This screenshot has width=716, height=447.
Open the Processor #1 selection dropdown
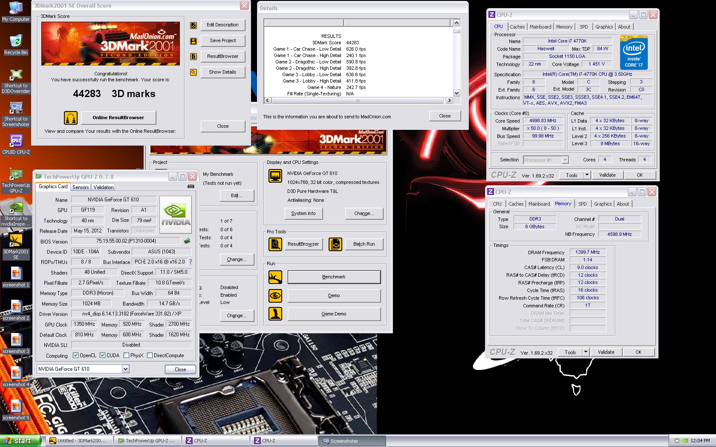[565, 160]
